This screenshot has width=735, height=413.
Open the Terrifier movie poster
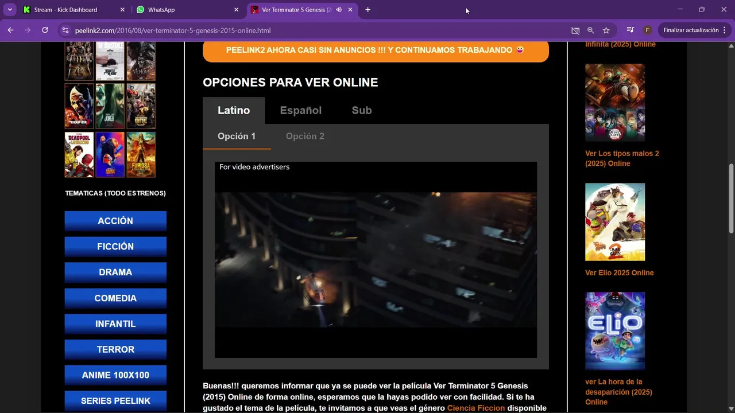pyautogui.click(x=79, y=106)
